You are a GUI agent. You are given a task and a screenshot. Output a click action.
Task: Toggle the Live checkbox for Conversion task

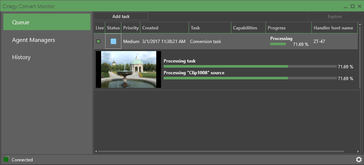point(99,41)
